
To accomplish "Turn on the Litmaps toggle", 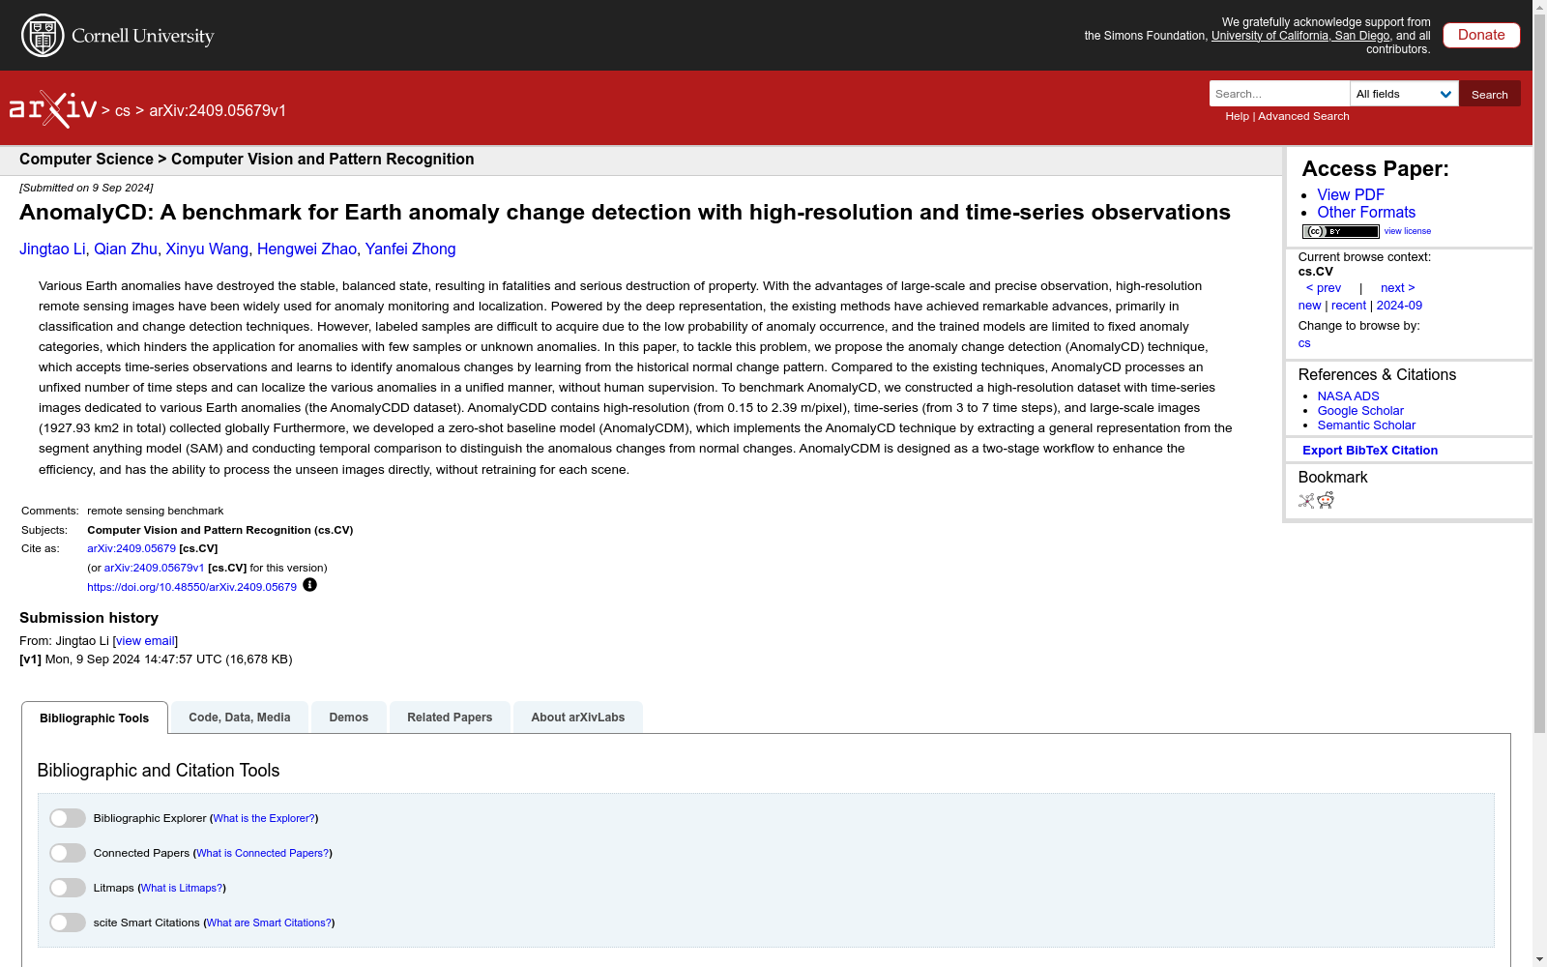I will [x=68, y=888].
